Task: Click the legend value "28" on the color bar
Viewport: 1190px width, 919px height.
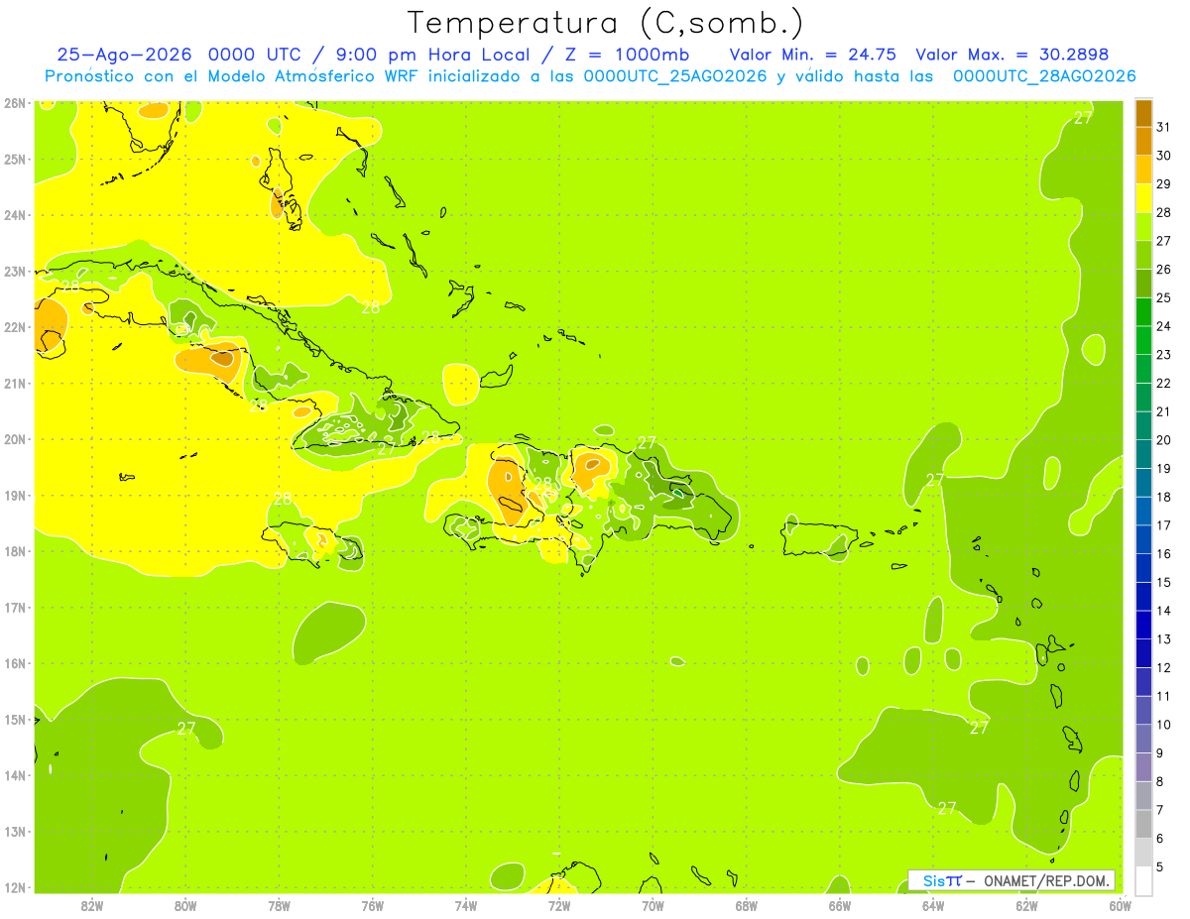Action: pos(1164,212)
